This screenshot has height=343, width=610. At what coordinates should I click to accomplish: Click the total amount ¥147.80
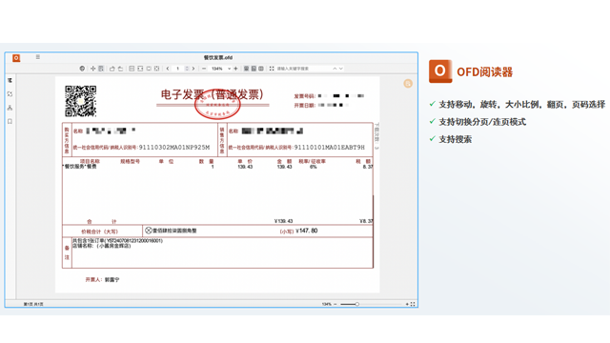307,231
